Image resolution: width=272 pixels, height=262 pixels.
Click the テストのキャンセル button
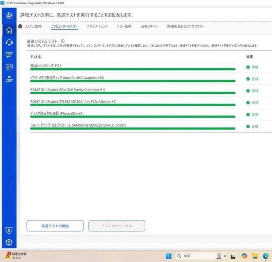[116, 226]
